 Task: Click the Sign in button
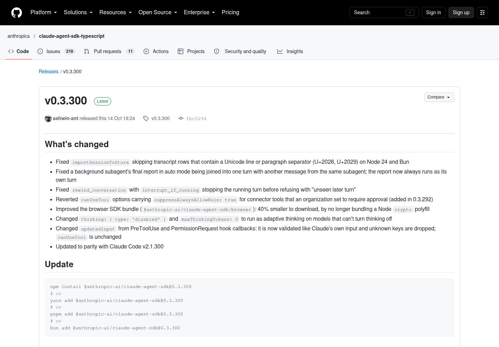(434, 12)
